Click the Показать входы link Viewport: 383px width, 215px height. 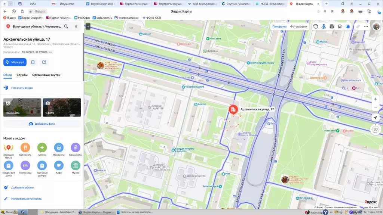[x=22, y=88]
